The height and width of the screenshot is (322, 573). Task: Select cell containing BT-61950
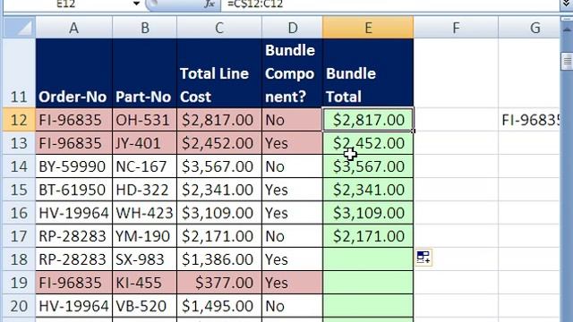coord(73,190)
